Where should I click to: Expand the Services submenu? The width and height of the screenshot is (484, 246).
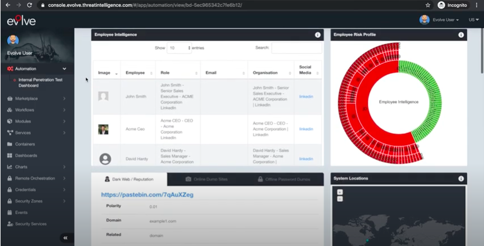(64, 133)
